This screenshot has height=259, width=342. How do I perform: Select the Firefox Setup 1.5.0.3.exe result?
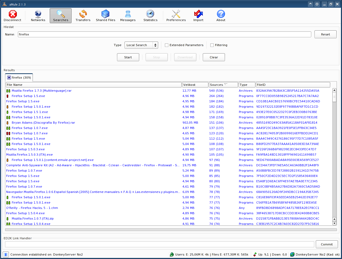(x=25, y=149)
